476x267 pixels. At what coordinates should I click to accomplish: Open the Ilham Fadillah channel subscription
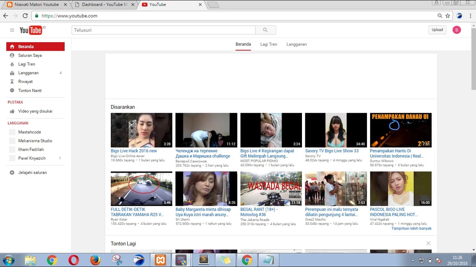coord(31,149)
